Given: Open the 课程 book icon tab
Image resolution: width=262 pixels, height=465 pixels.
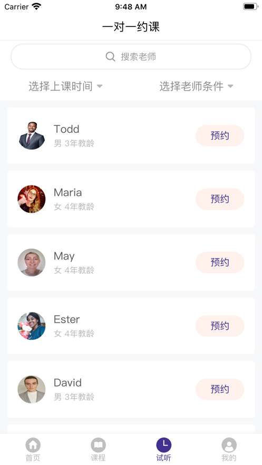Looking at the screenshot, I should click(x=98, y=445).
